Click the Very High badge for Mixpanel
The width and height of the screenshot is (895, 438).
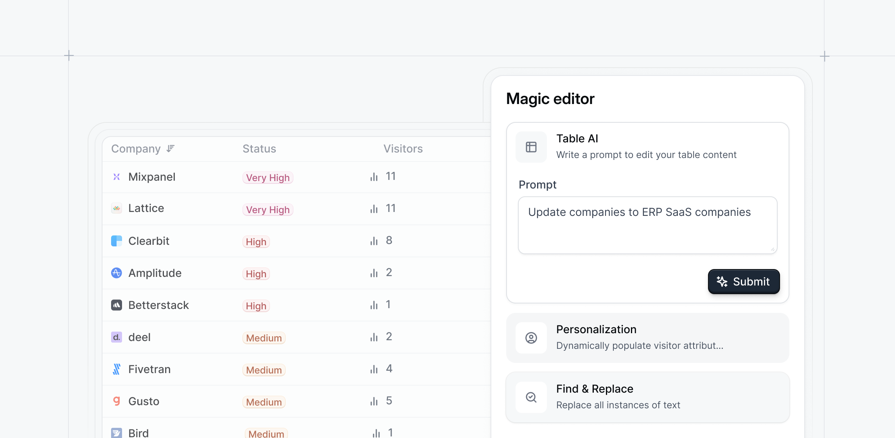pyautogui.click(x=268, y=178)
